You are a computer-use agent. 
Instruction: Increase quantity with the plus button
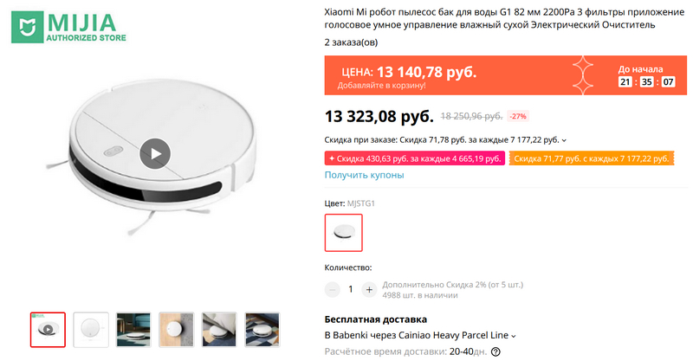(369, 290)
